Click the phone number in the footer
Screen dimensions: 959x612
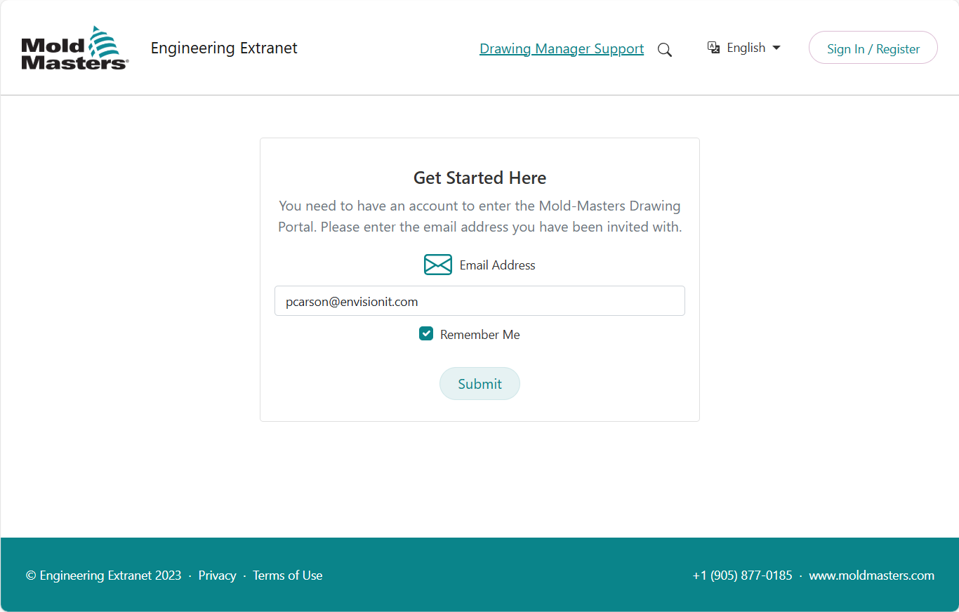pos(742,575)
